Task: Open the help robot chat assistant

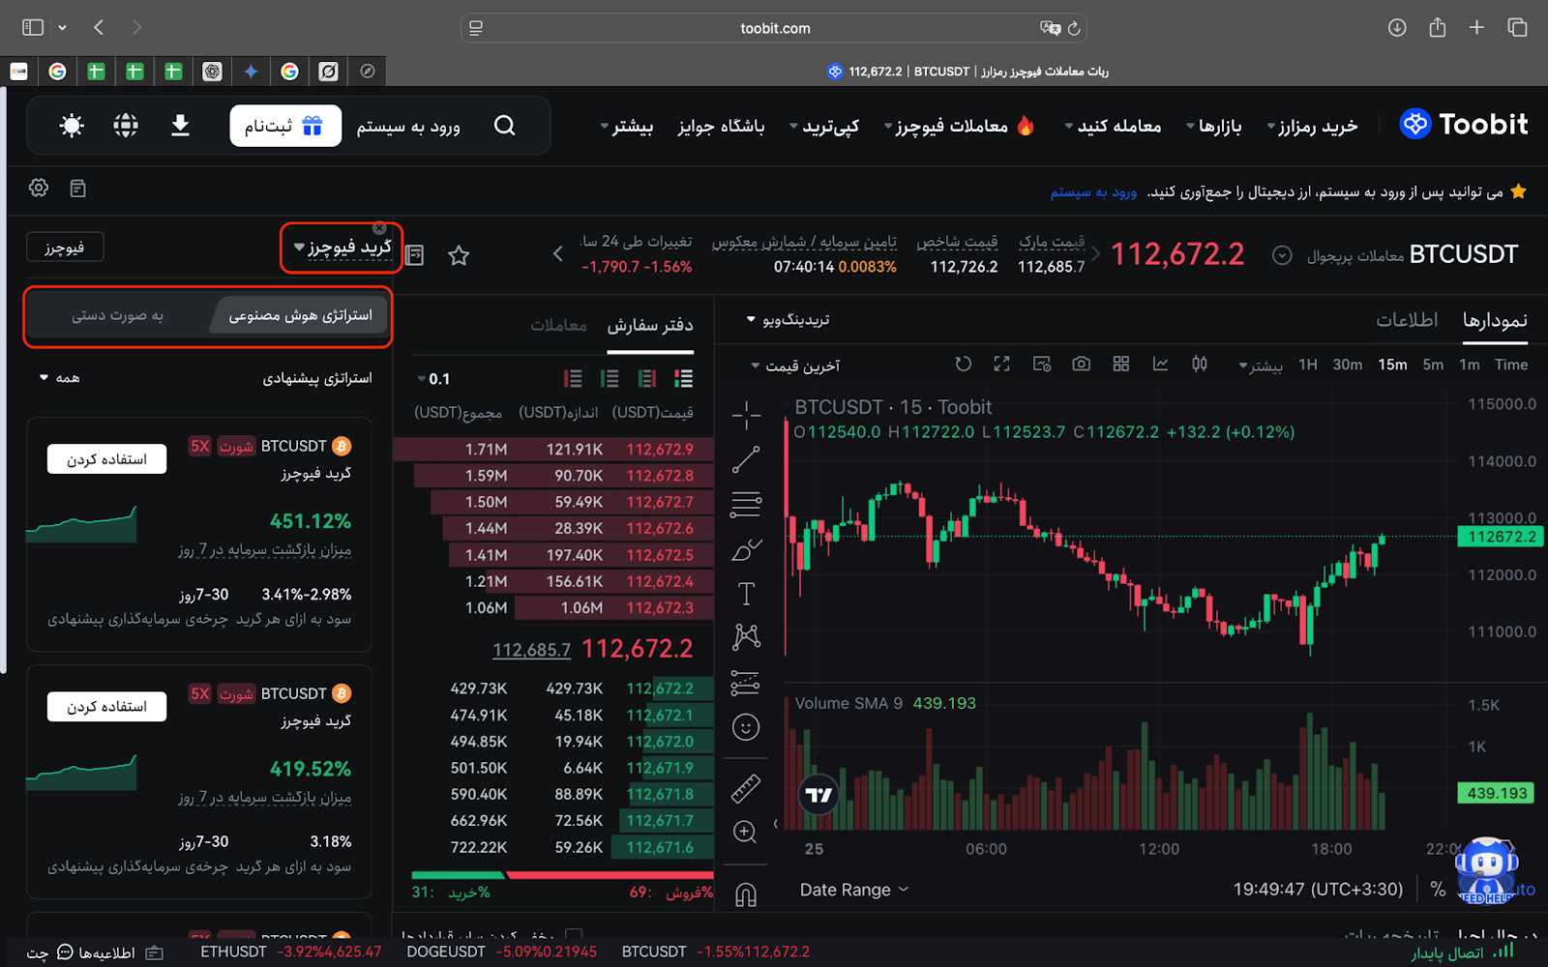Action: [x=1487, y=870]
